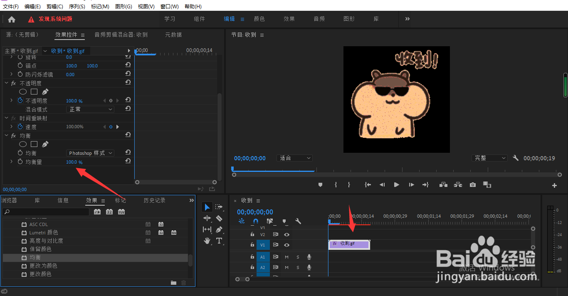
Task: Add marker in program monitor
Action: coord(320,185)
